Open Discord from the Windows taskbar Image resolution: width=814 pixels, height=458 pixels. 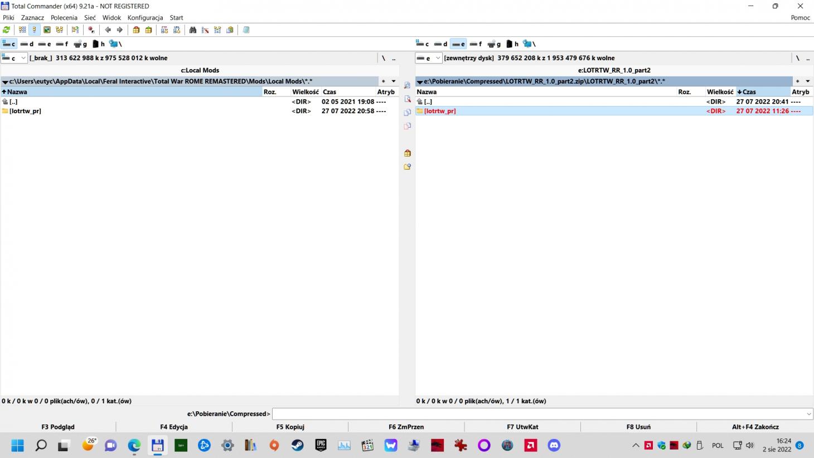(x=554, y=445)
